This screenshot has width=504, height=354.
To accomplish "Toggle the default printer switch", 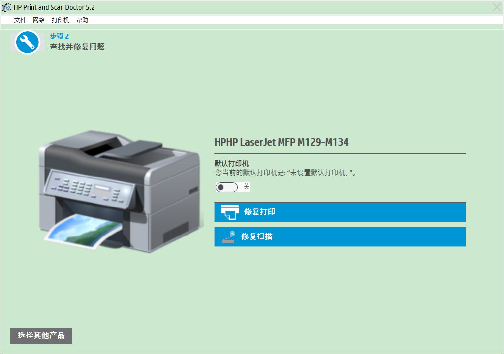I will (226, 187).
